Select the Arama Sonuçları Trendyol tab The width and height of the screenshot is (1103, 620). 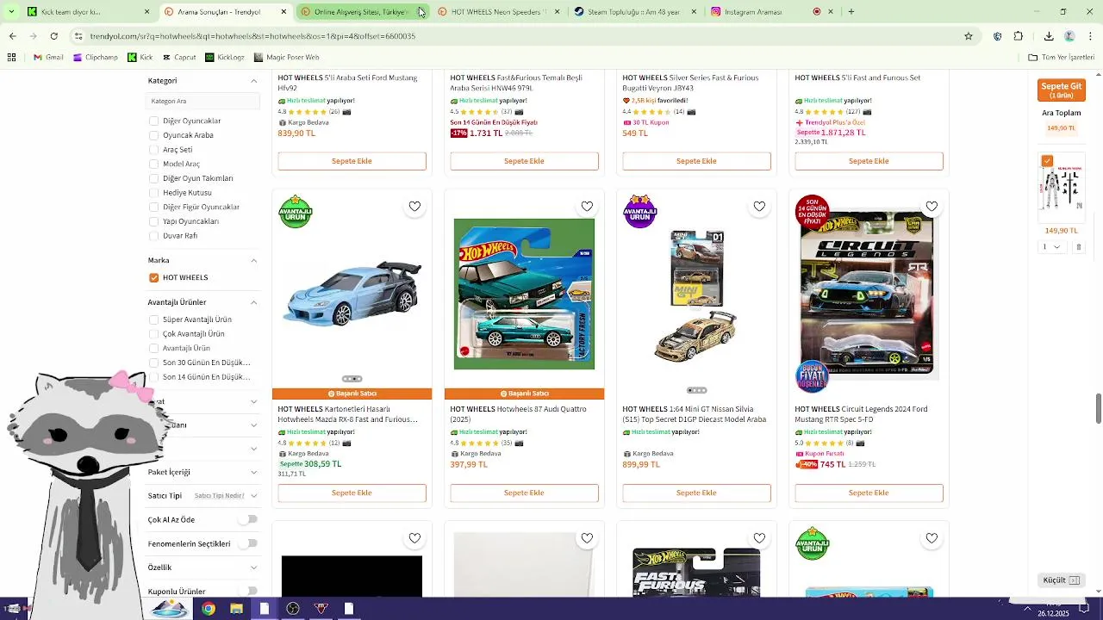[x=224, y=12]
